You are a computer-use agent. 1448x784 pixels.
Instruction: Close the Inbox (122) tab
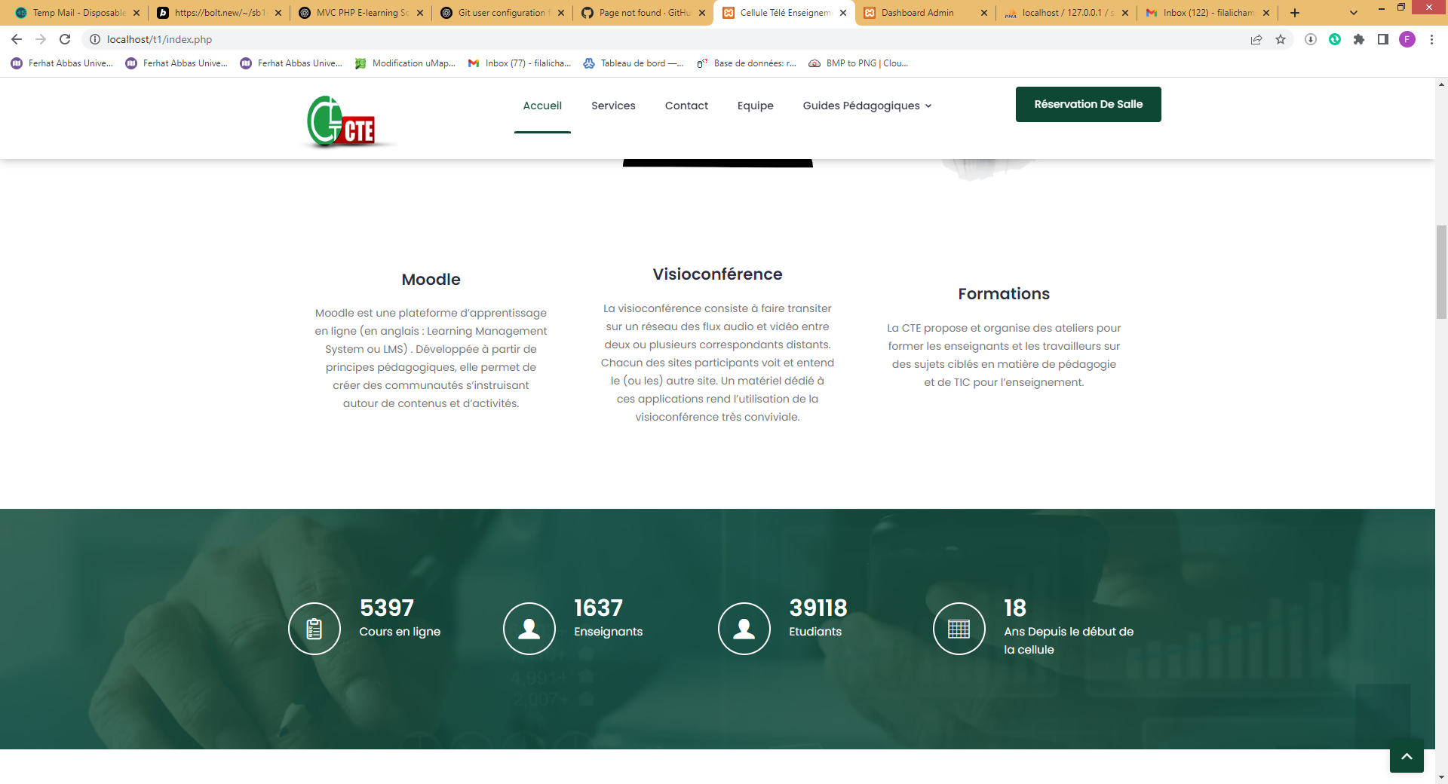coord(1266,13)
